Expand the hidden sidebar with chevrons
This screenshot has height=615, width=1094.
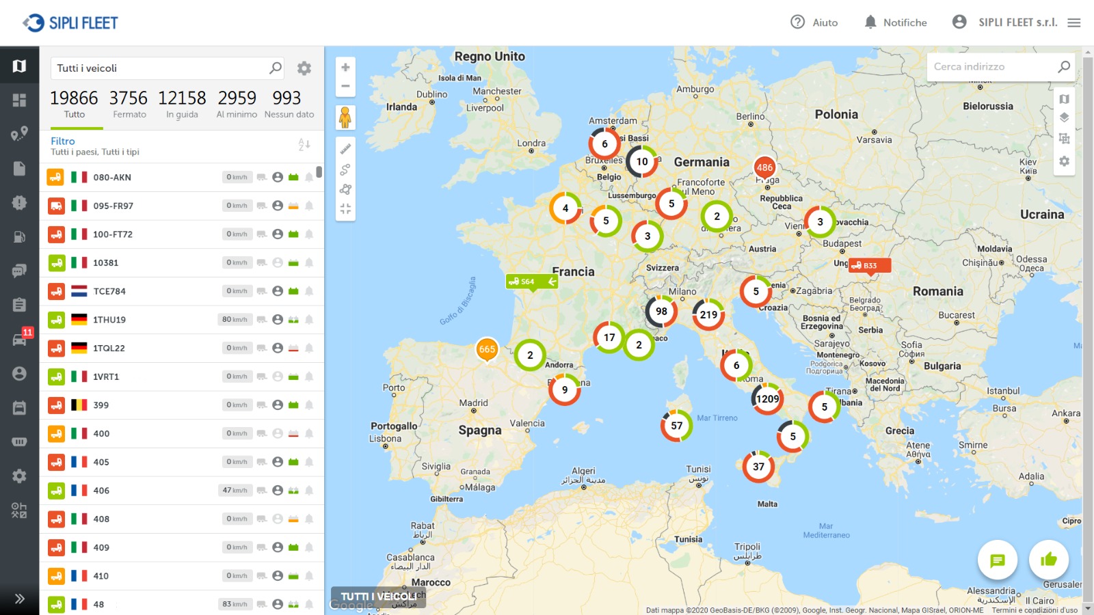click(20, 599)
